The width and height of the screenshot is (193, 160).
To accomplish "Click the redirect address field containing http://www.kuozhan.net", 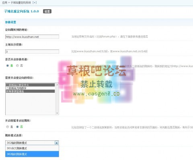I will [x=32, y=37].
